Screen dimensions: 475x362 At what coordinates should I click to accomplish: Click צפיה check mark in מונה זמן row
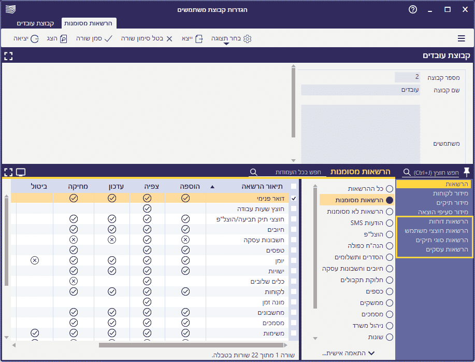pos(147,302)
